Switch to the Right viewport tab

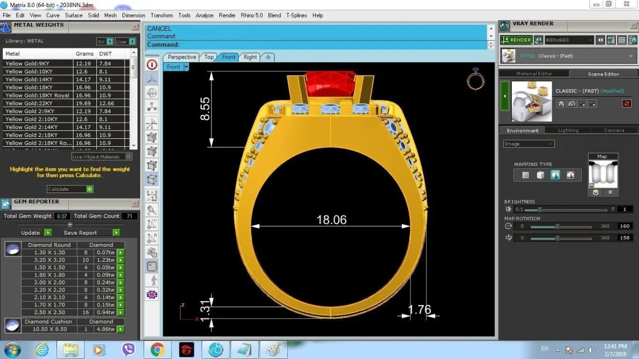tap(250, 57)
